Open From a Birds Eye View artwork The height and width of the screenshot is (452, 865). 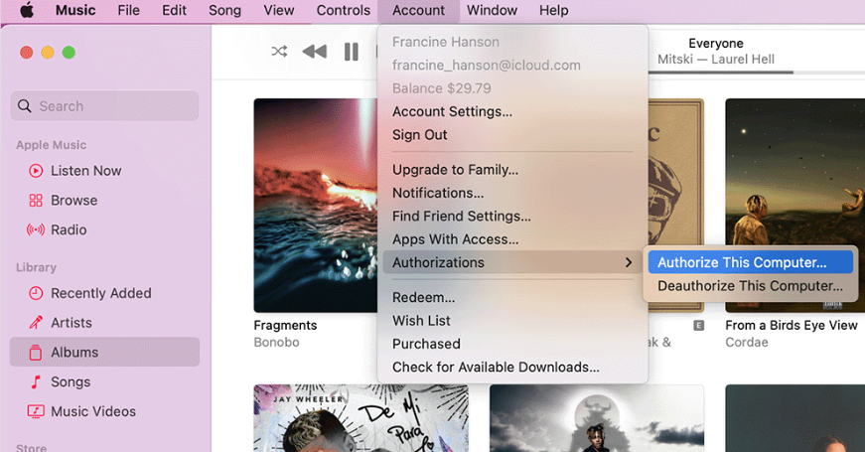pyautogui.click(x=794, y=206)
